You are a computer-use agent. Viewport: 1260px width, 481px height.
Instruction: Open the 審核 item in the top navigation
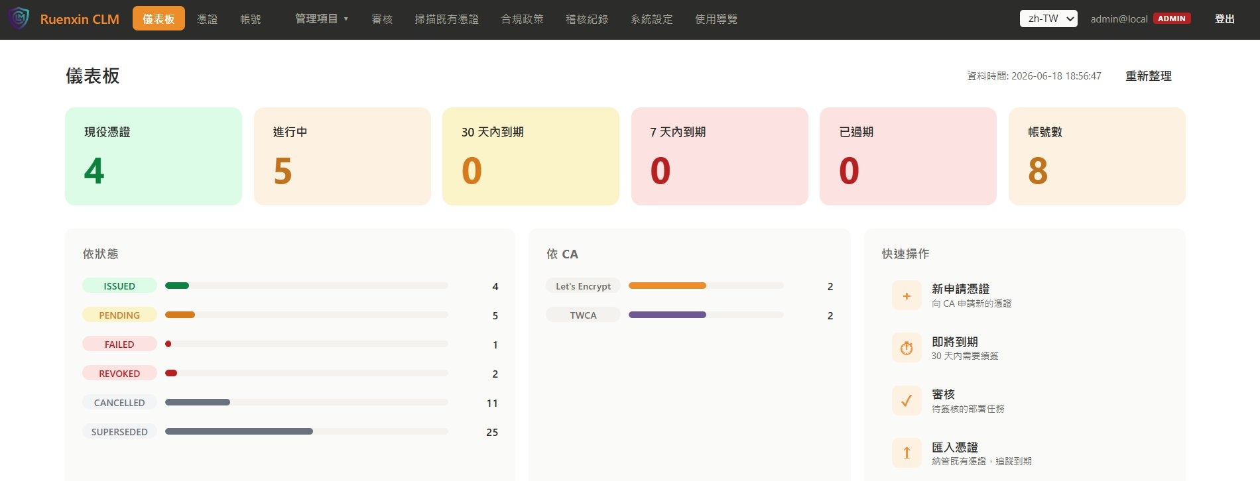click(382, 19)
